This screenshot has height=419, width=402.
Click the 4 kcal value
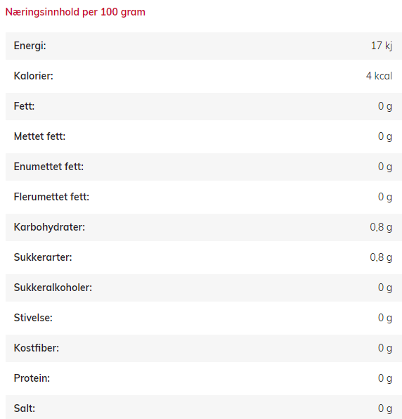coord(379,76)
